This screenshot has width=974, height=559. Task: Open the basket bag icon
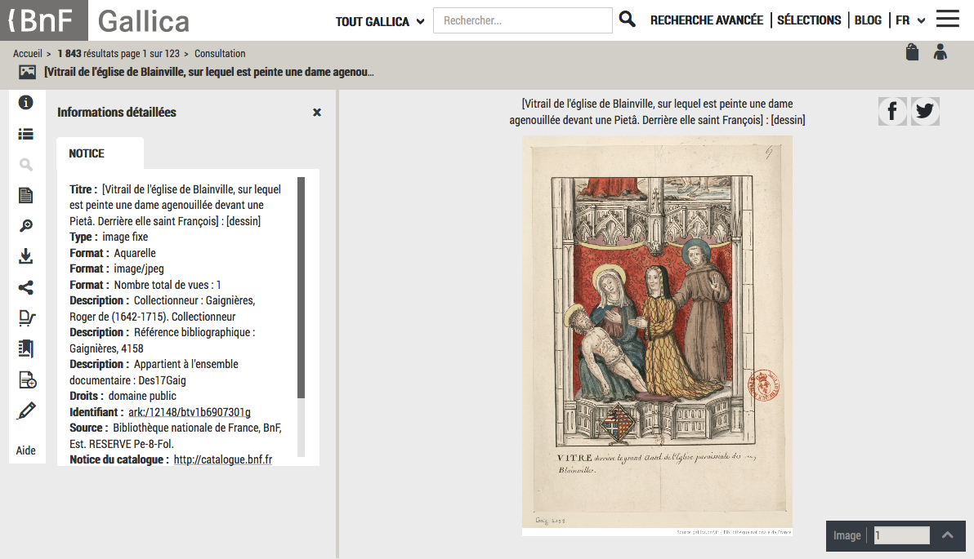coord(912,52)
